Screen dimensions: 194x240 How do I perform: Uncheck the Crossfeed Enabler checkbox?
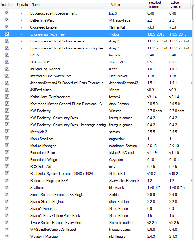click(x=7, y=27)
